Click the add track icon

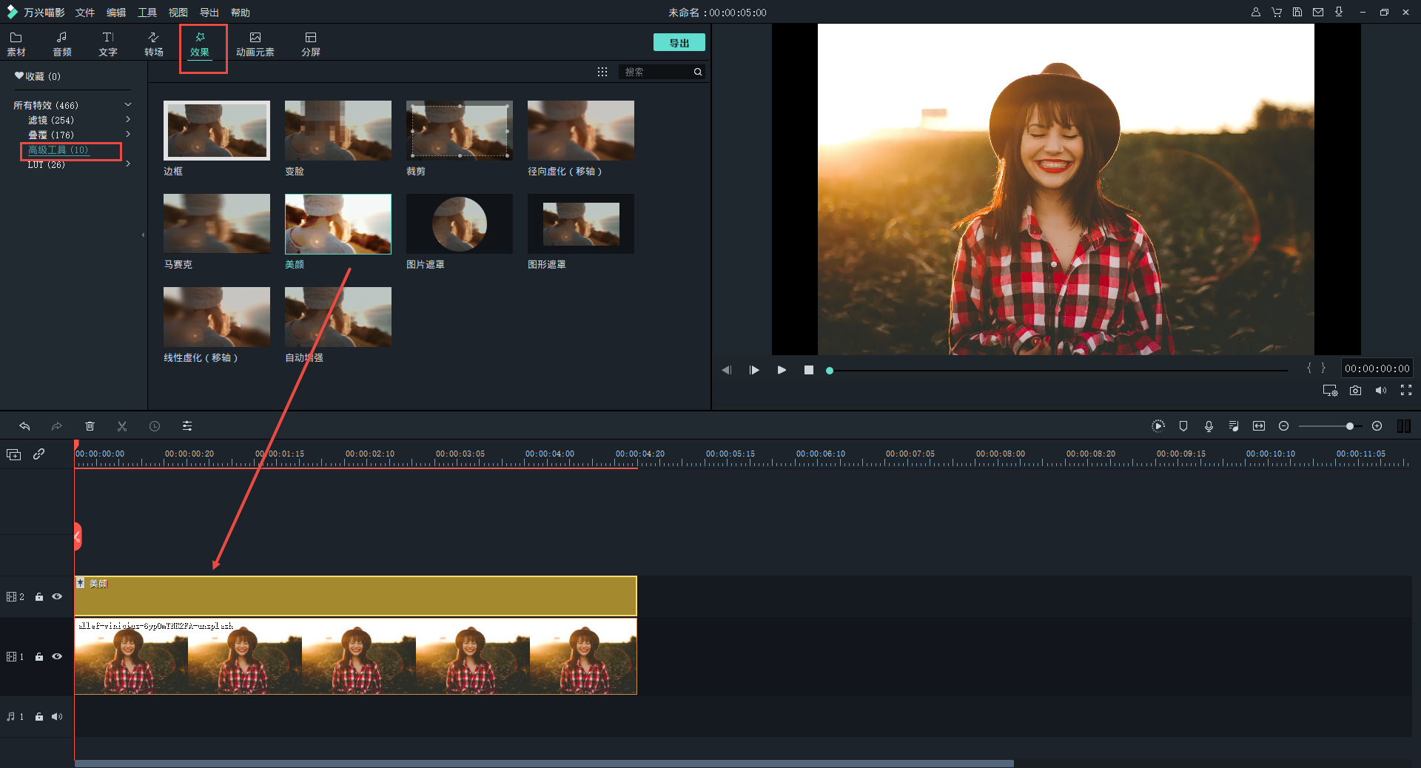13,454
